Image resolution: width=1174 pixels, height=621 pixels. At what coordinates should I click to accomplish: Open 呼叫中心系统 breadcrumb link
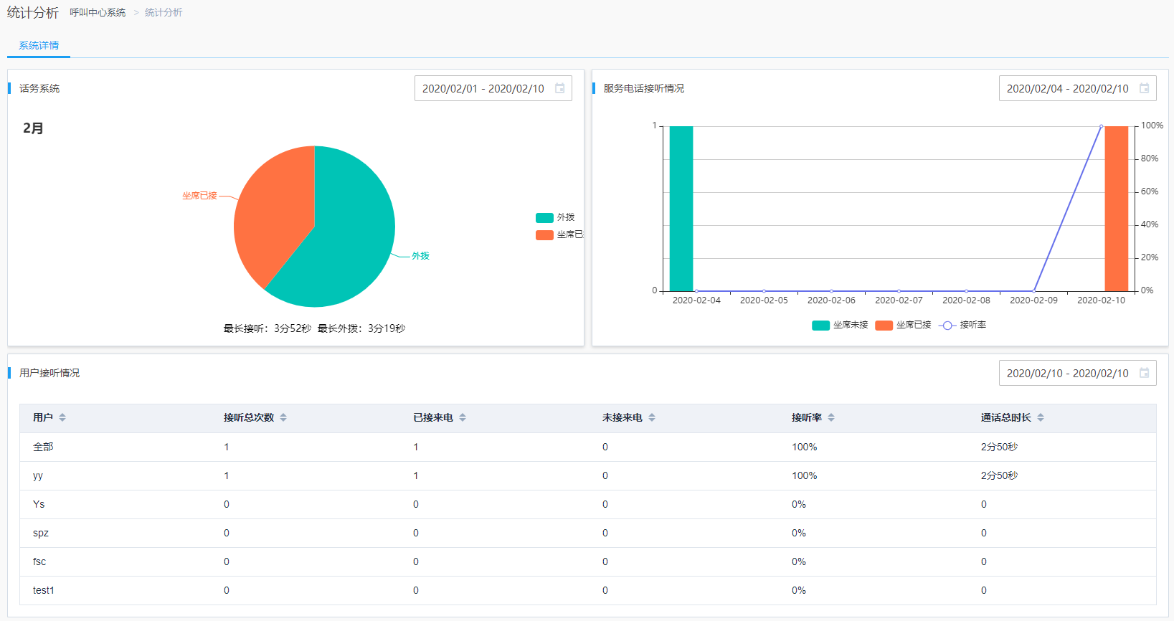click(x=98, y=13)
